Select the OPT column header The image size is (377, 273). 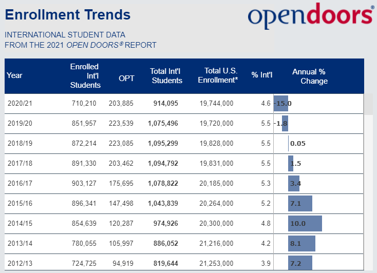pyautogui.click(x=126, y=79)
